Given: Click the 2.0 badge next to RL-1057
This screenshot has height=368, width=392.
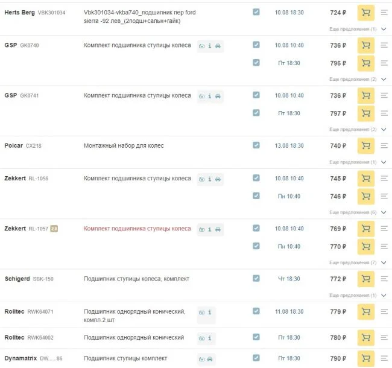Looking at the screenshot, I should pos(54,229).
